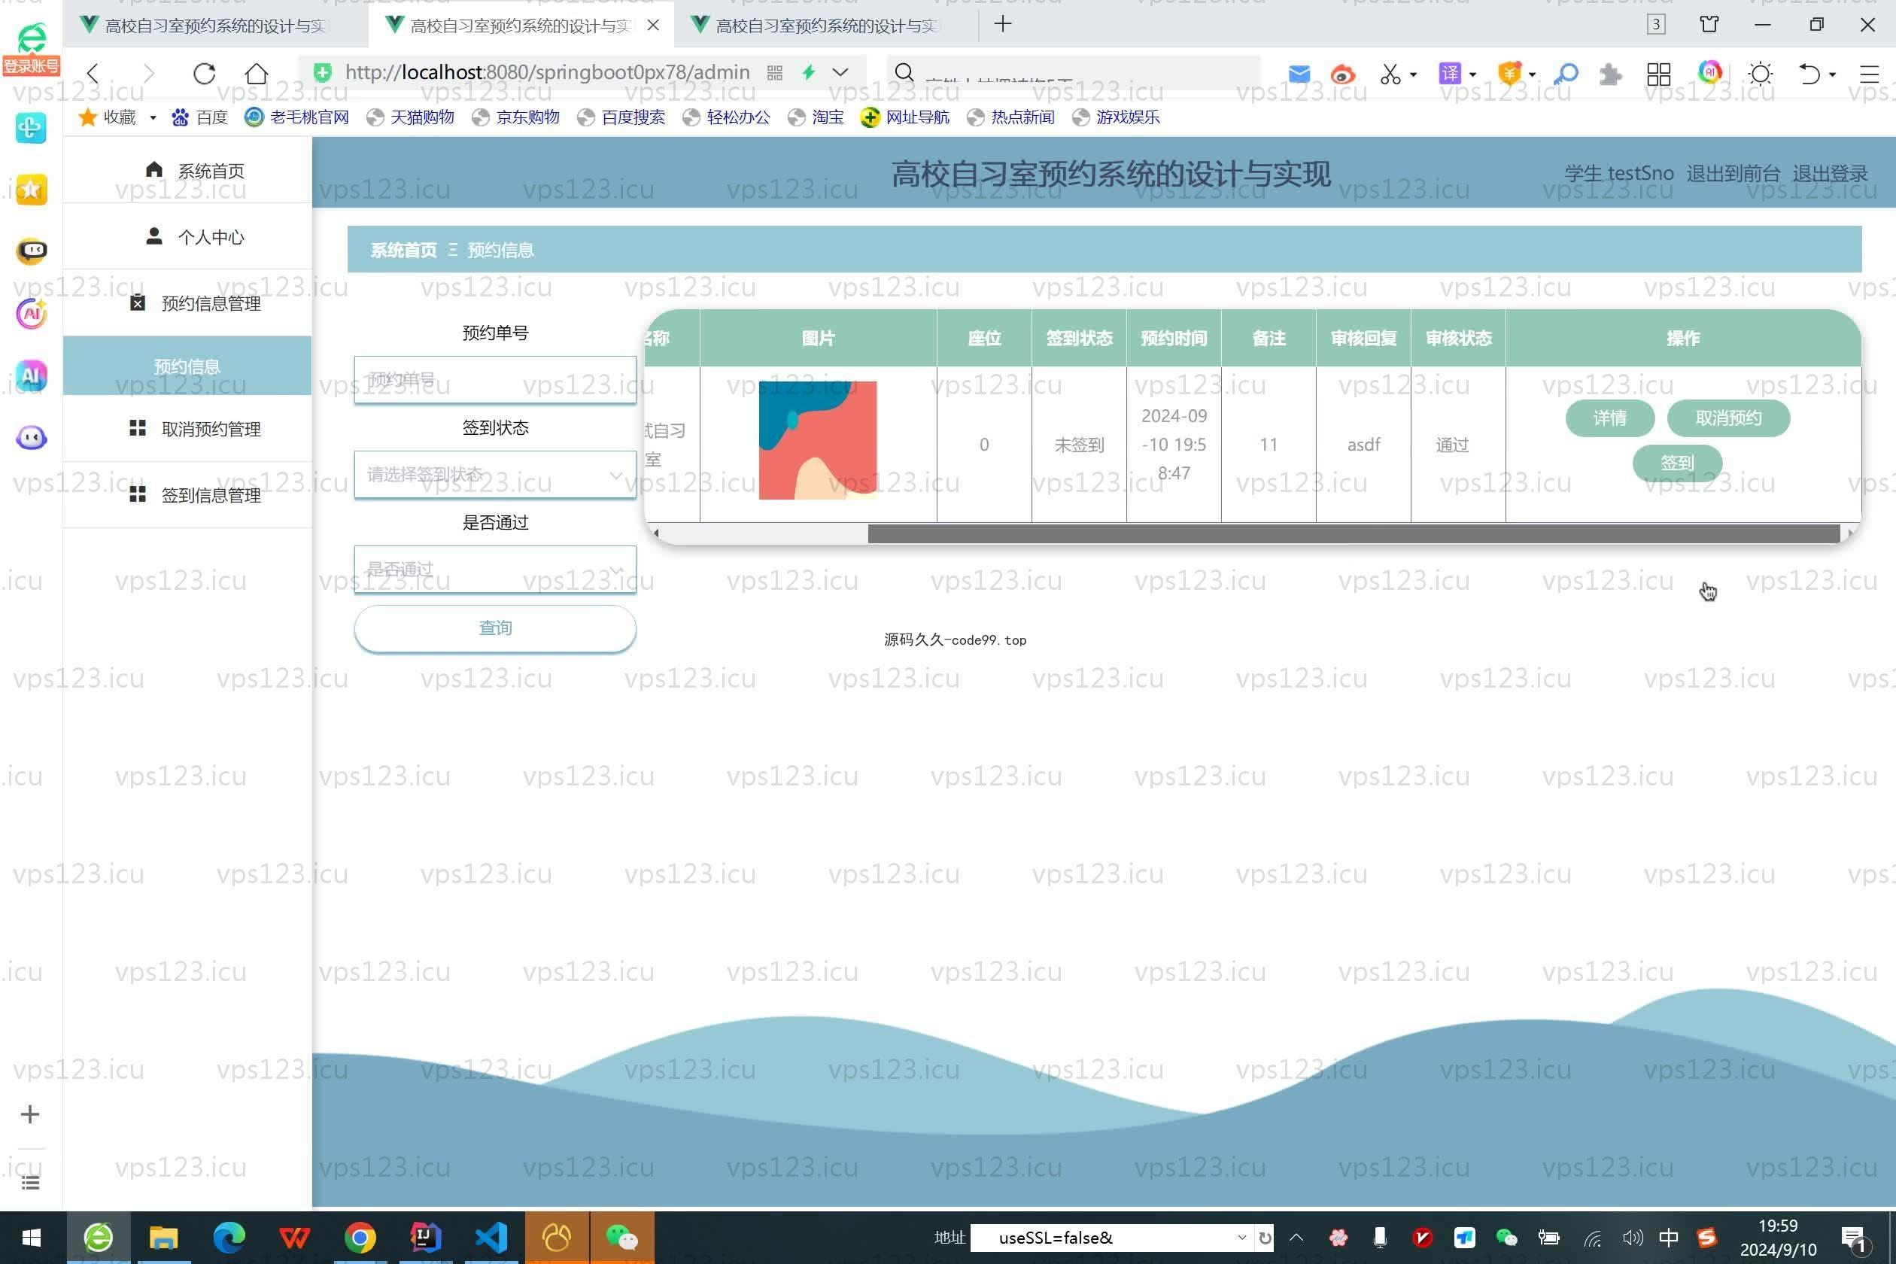Click the login account logo in sidebar
This screenshot has width=1896, height=1264.
pos(31,48)
